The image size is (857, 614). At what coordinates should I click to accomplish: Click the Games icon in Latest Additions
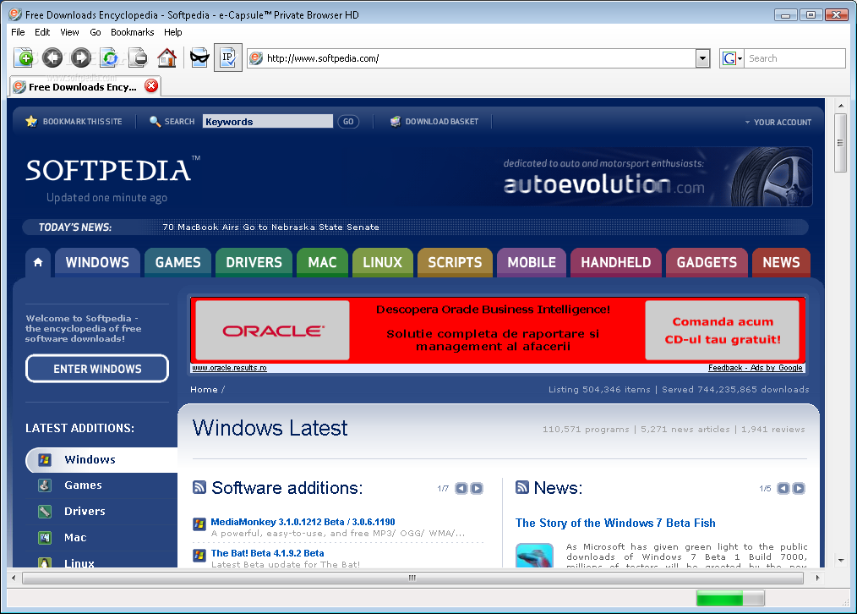[x=45, y=485]
